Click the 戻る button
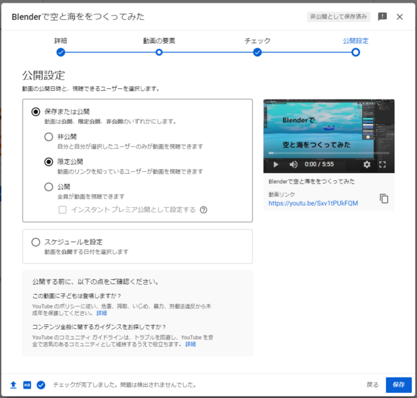This screenshot has width=417, height=398. 373,385
